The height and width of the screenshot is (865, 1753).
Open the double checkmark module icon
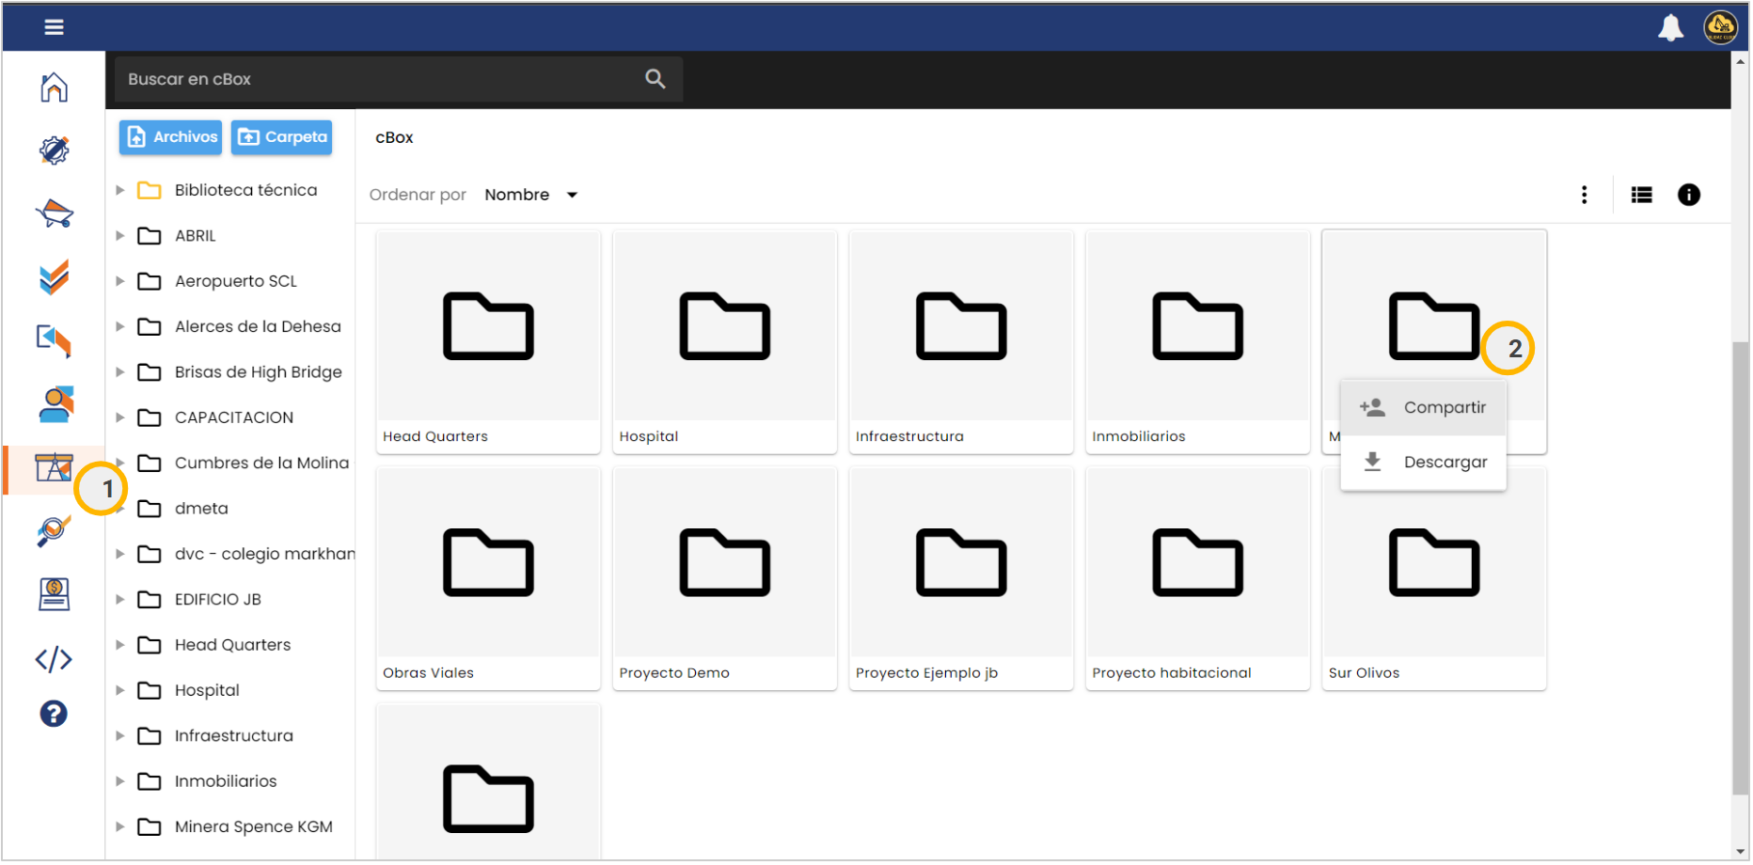(54, 277)
